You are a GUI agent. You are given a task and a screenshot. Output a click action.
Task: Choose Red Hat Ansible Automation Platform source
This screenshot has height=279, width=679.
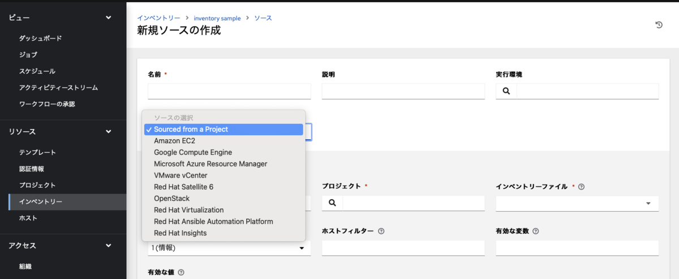click(x=224, y=221)
